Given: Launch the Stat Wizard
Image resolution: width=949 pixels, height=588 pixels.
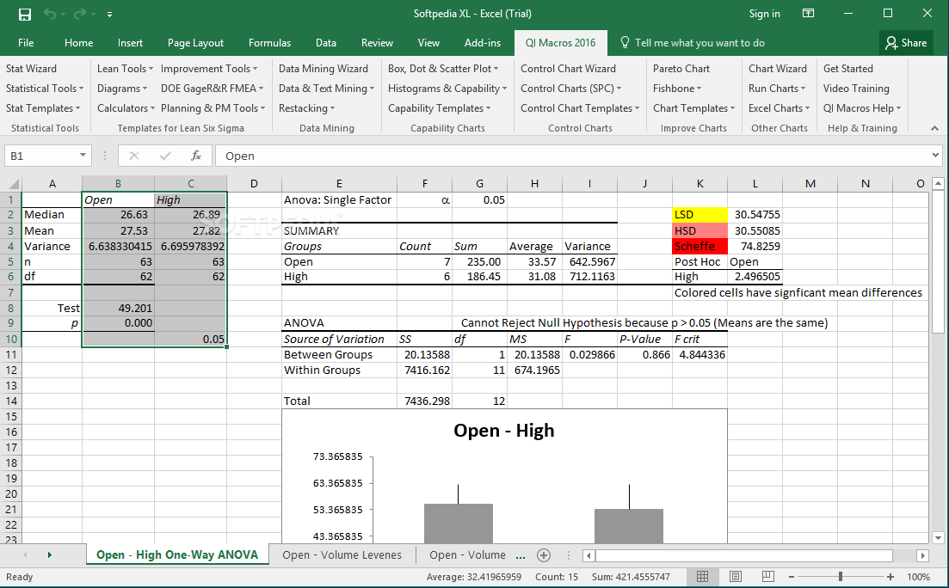Looking at the screenshot, I should tap(31, 69).
